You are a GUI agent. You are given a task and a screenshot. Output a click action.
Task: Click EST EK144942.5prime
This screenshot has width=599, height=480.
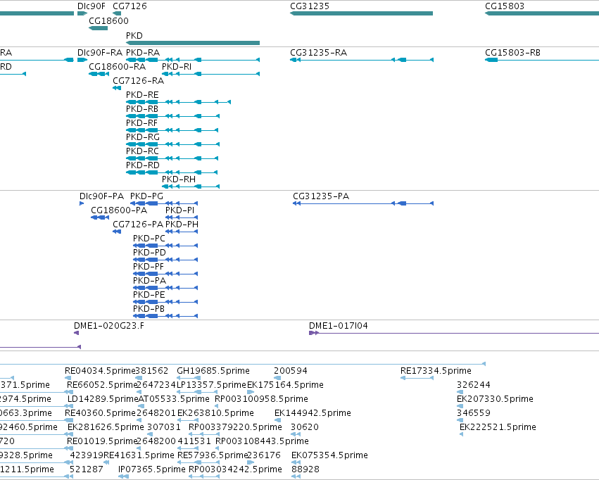(313, 413)
